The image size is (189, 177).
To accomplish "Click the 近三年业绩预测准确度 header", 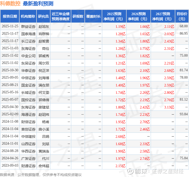I will [61, 16].
